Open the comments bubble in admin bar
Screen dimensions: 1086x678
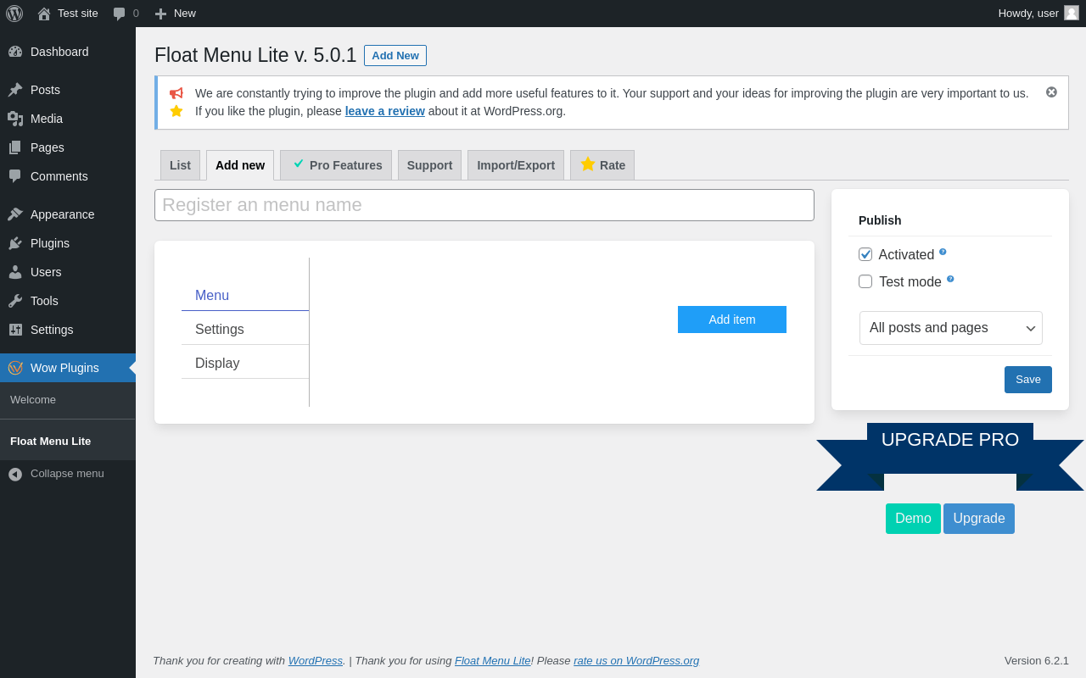(x=120, y=14)
